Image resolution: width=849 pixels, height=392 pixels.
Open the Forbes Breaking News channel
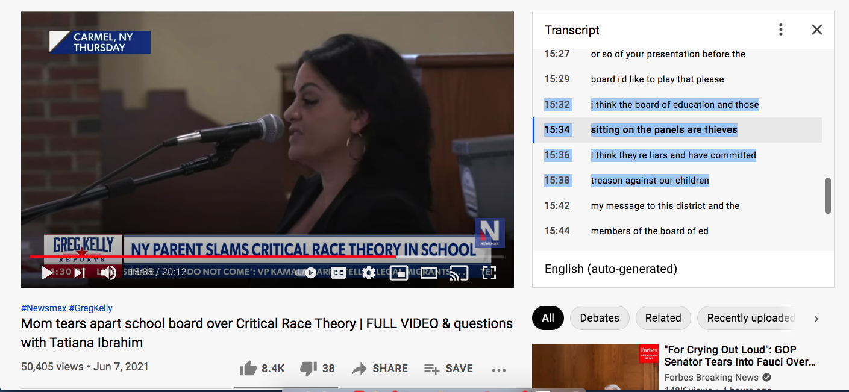click(x=712, y=378)
